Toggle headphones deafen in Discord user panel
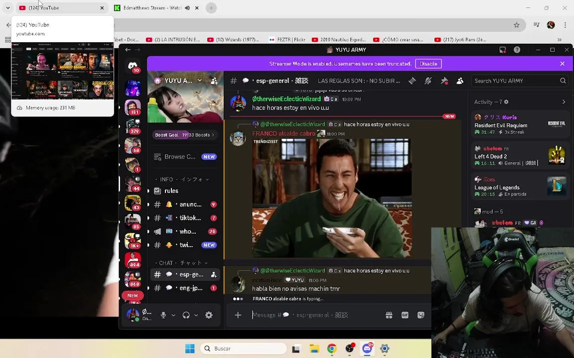Viewport: 574px width, 358px height. tap(186, 315)
